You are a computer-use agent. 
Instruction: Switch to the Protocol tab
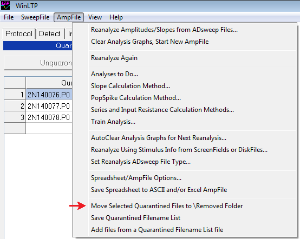point(19,34)
